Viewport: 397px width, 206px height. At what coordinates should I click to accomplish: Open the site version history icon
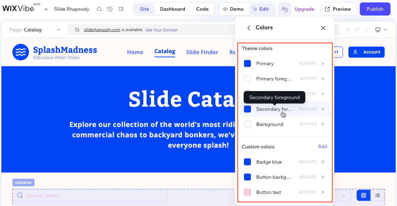pos(110,9)
